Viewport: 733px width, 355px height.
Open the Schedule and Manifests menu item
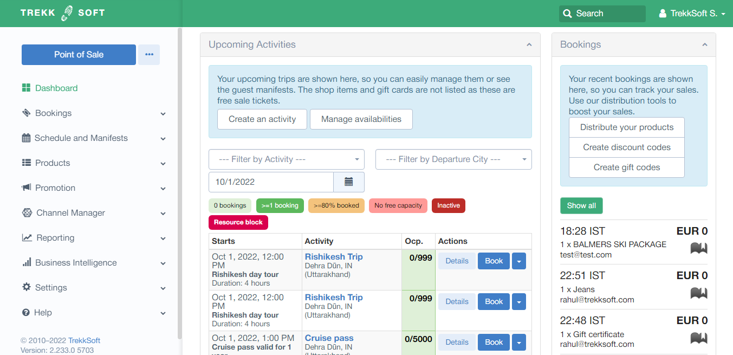pos(81,138)
